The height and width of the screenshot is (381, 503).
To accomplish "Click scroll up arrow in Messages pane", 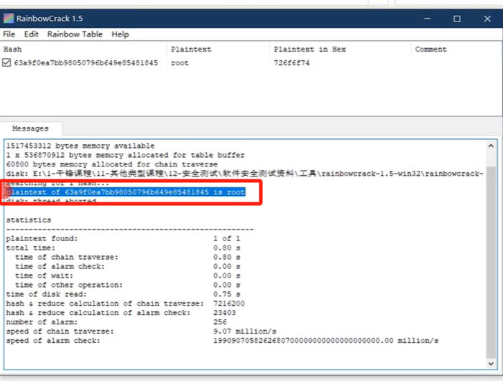I will pos(491,146).
